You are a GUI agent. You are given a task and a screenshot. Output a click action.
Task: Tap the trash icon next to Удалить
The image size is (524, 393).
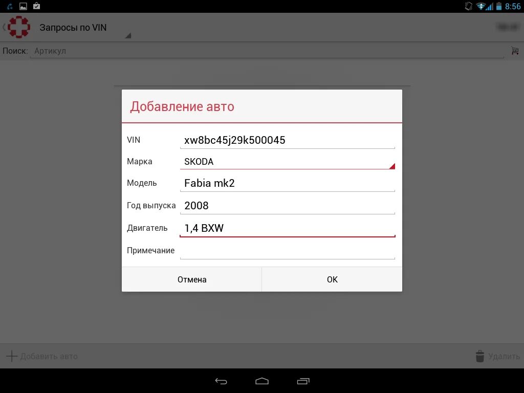pyautogui.click(x=480, y=356)
